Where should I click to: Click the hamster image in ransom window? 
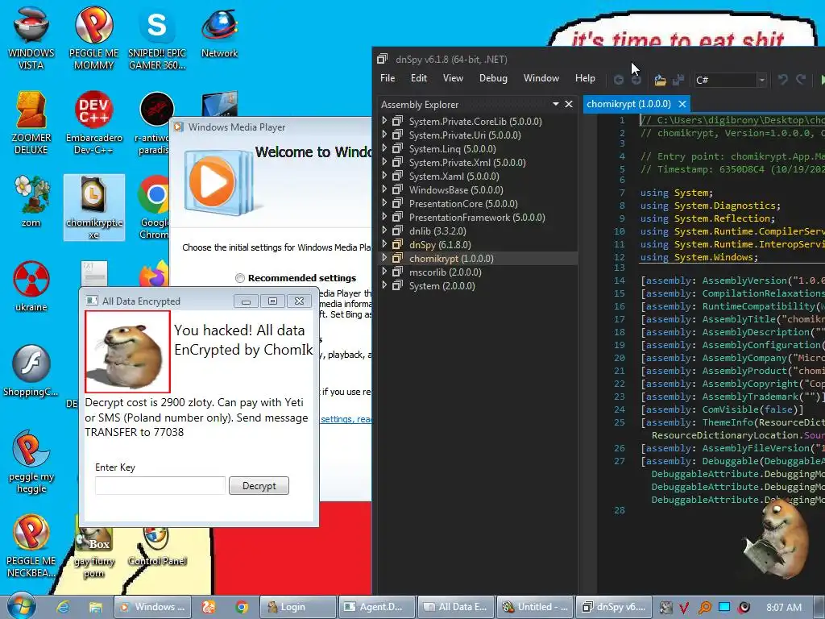click(x=128, y=351)
